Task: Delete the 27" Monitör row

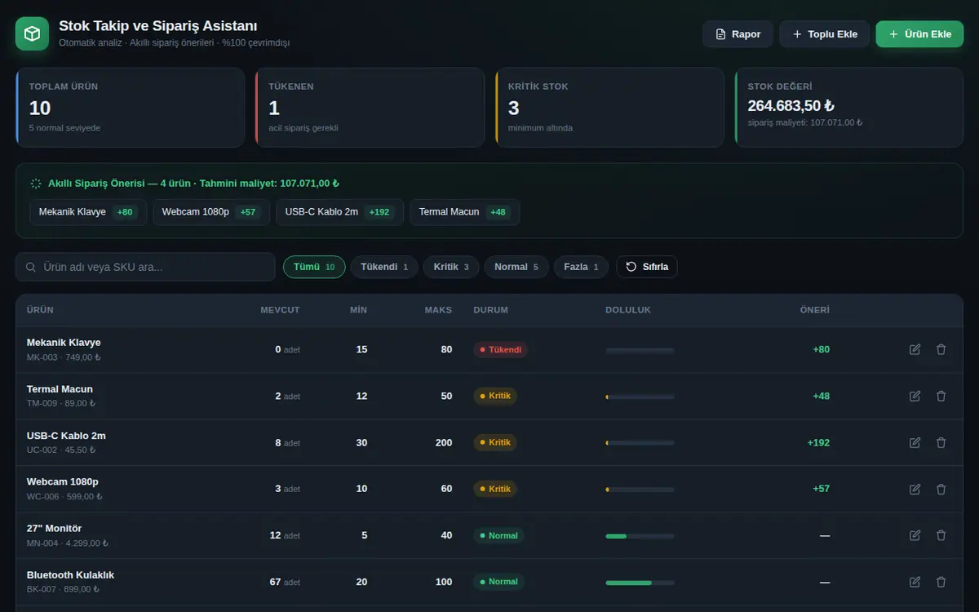Action: click(941, 535)
